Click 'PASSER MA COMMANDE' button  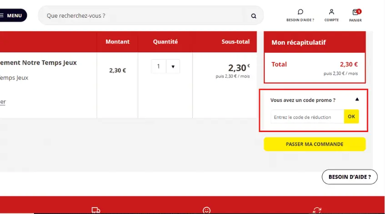click(315, 144)
